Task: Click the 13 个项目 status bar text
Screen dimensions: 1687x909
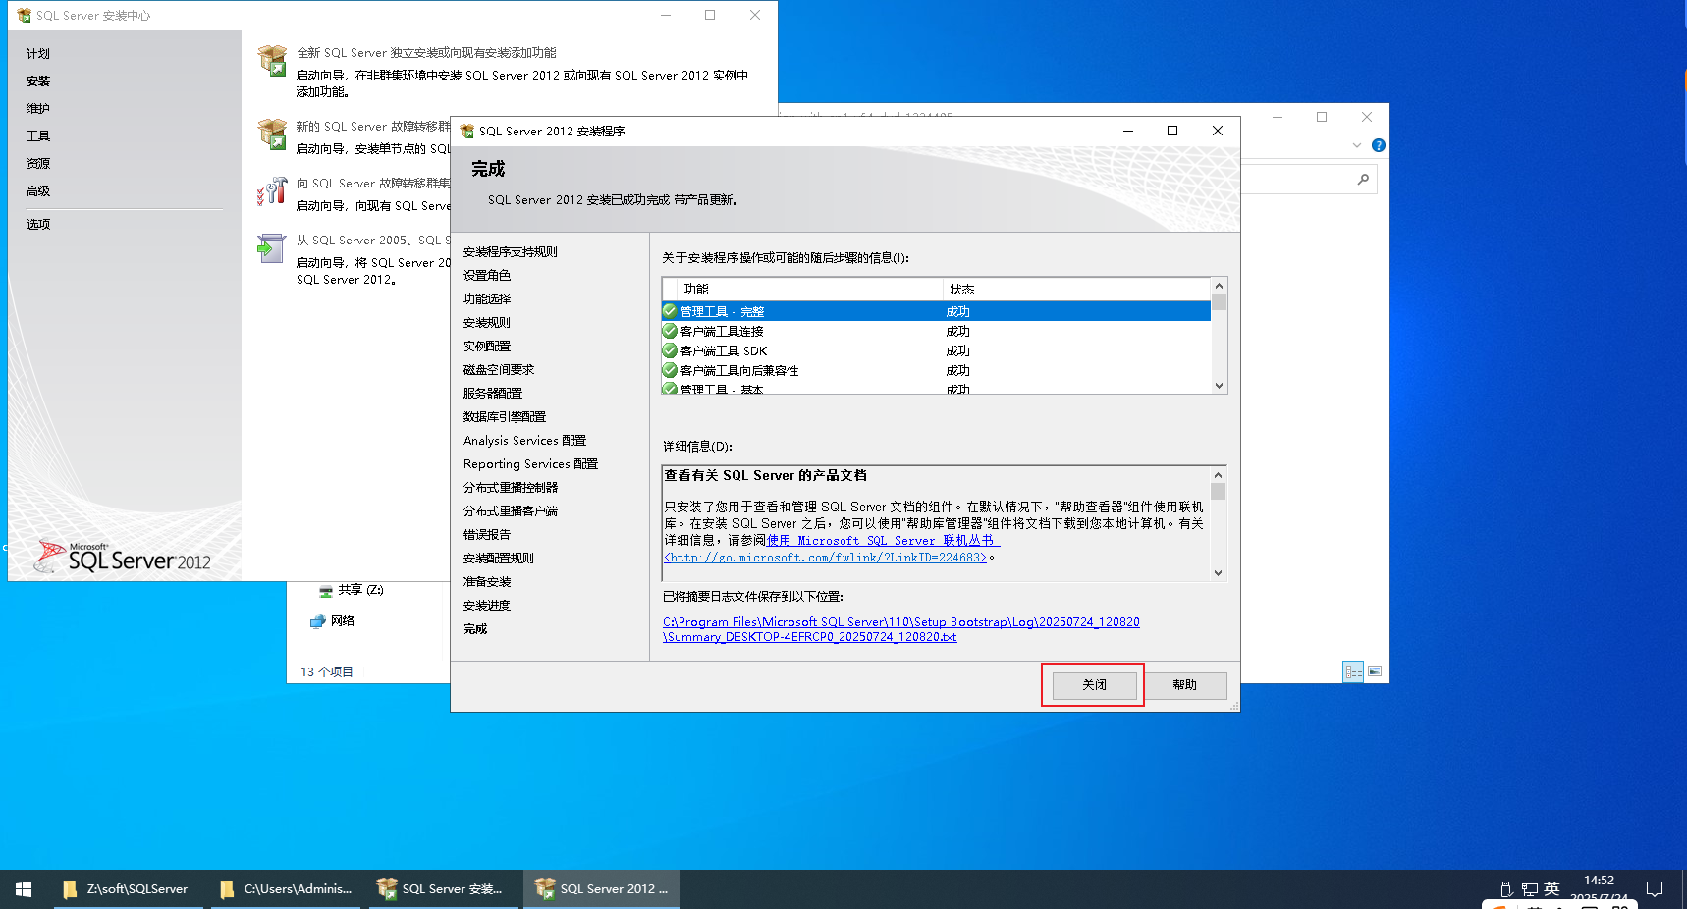Action: point(327,672)
